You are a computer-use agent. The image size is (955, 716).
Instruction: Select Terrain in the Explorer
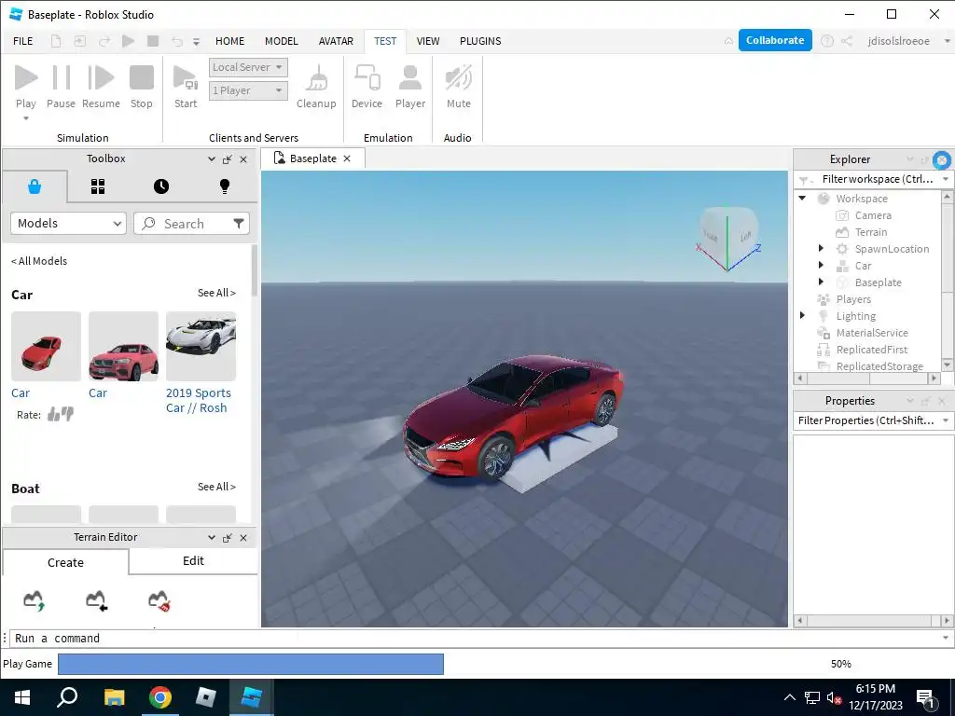pyautogui.click(x=870, y=232)
